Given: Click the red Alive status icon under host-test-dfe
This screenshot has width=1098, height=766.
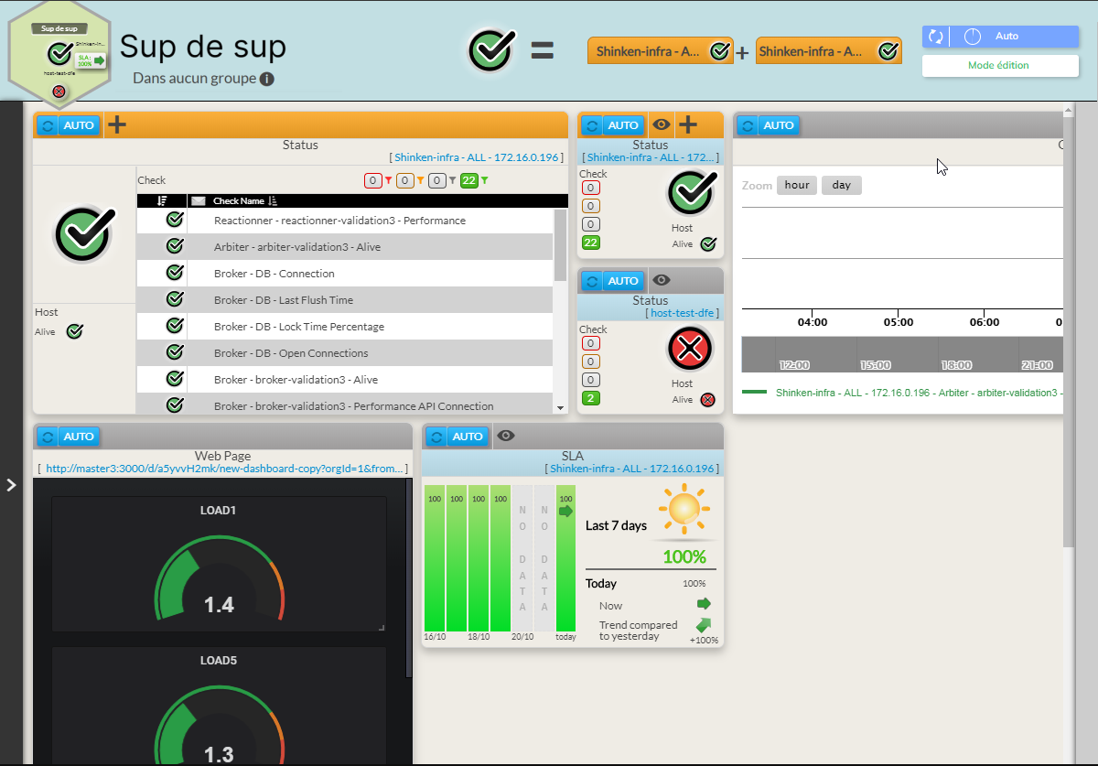Looking at the screenshot, I should pos(707,399).
